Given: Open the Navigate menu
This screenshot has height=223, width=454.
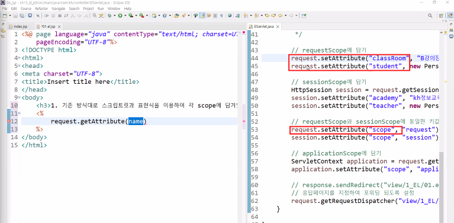Looking at the screenshot, I should click(x=58, y=9).
